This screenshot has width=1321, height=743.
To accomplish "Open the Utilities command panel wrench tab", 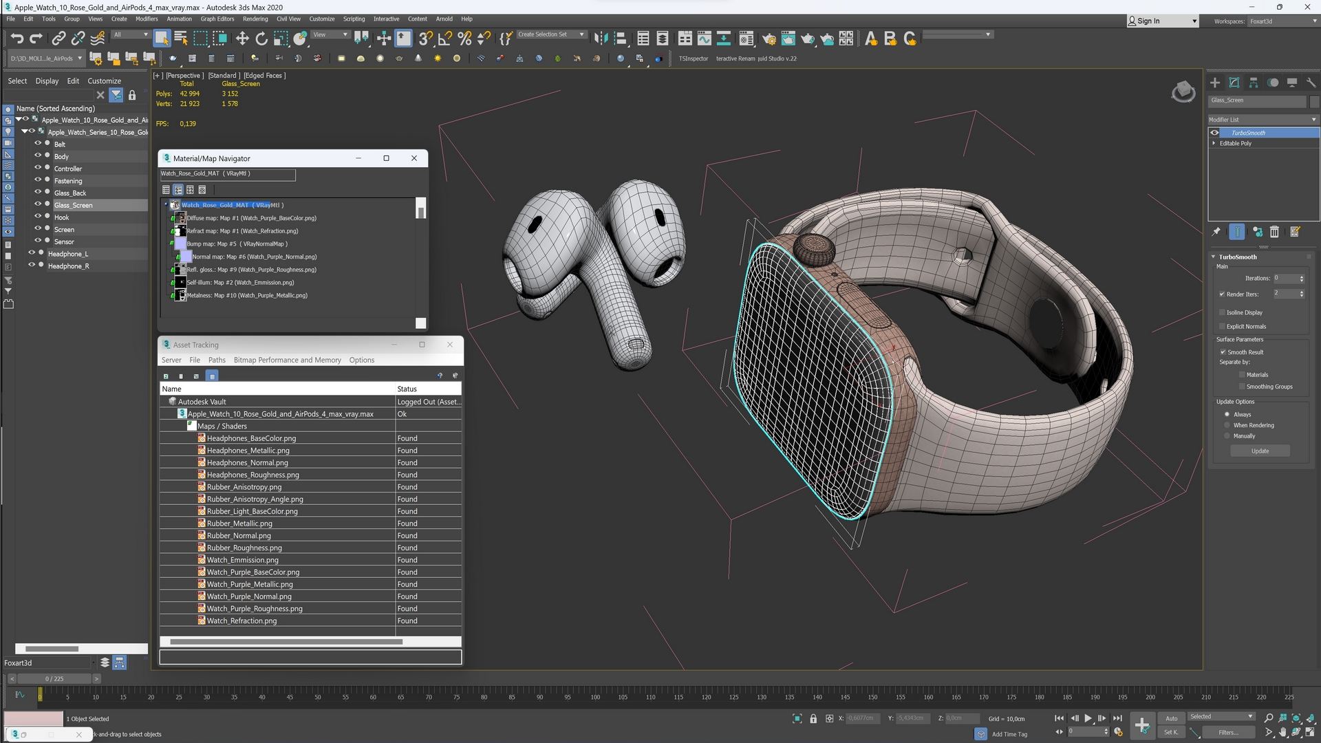I will (1311, 83).
